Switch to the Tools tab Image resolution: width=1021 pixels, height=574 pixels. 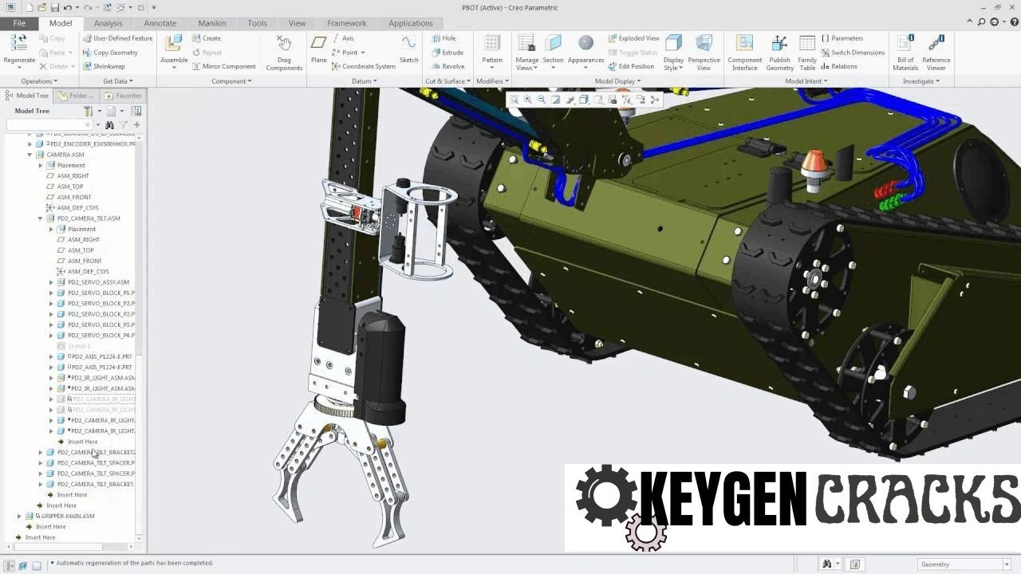coord(257,23)
